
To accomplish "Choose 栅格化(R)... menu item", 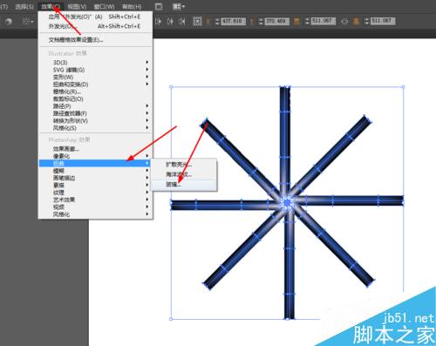I will point(95,92).
